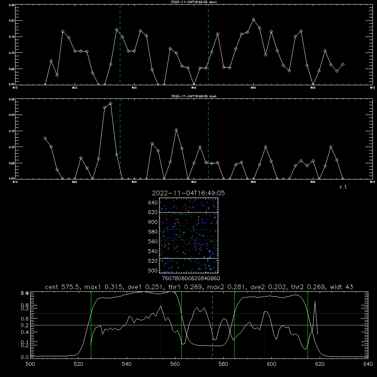Screen dimensions: 377x377
Task: Click the 'ave1 0.251' value
Action: pos(146,287)
